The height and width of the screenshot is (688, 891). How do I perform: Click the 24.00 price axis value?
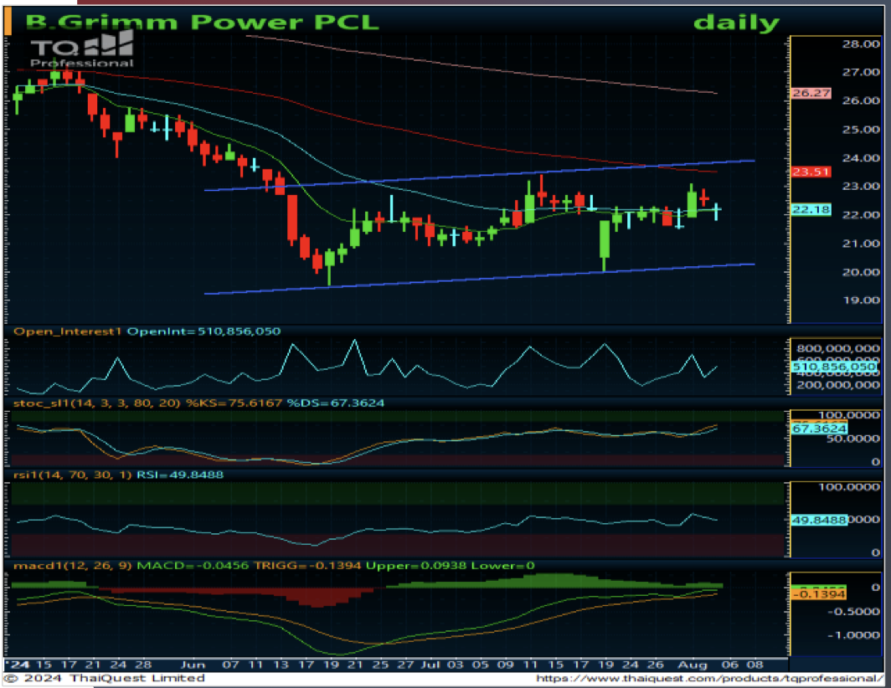pos(861,158)
